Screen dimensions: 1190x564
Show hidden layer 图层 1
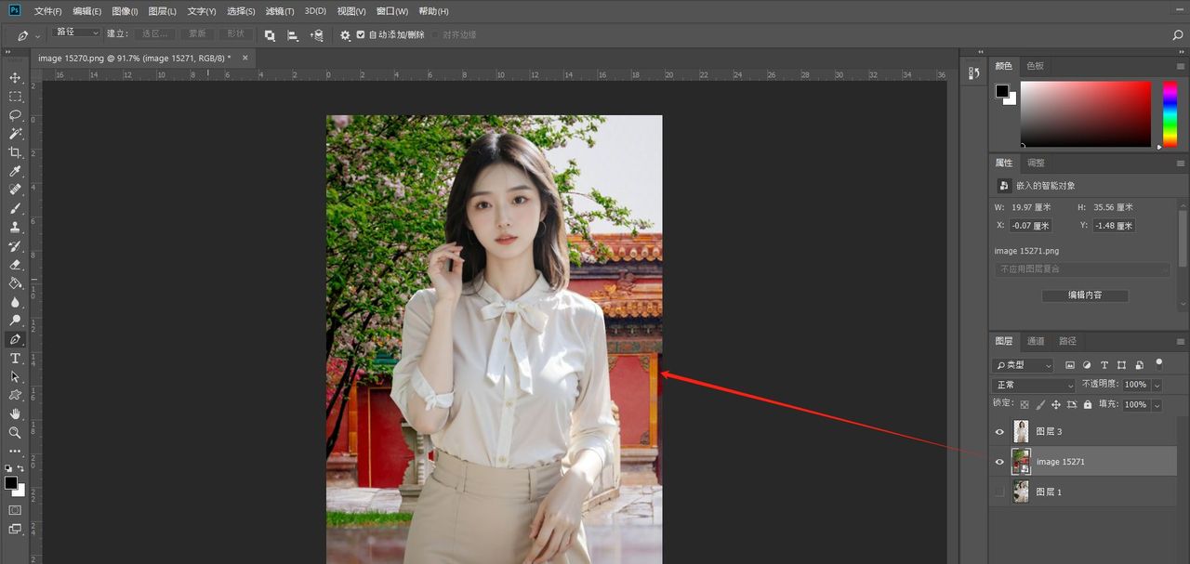999,492
